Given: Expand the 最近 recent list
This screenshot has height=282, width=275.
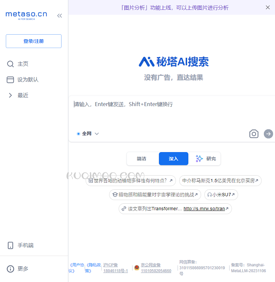Looking at the screenshot, I should click(x=18, y=95).
